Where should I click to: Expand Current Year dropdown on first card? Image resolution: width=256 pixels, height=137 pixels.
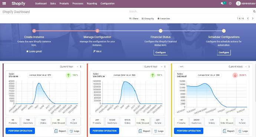(x=69, y=66)
